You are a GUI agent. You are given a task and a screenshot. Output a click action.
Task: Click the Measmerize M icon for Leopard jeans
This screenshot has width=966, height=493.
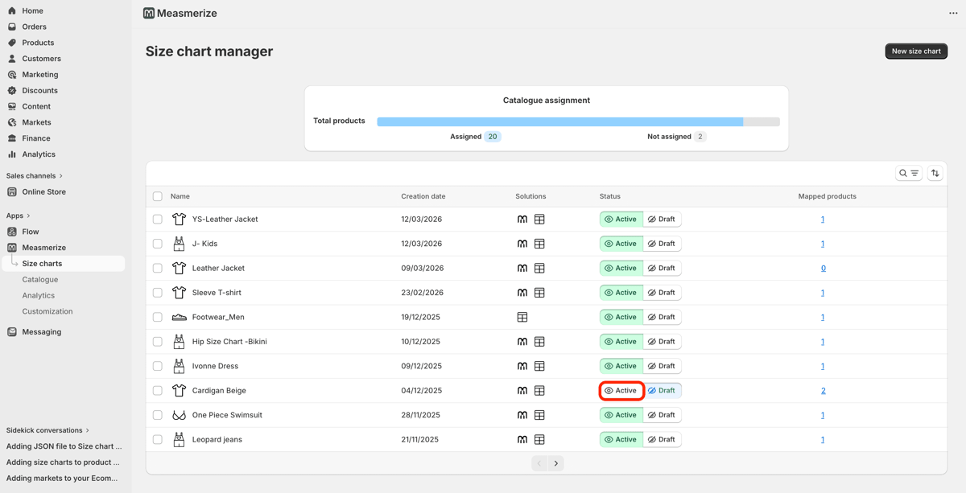(x=522, y=440)
